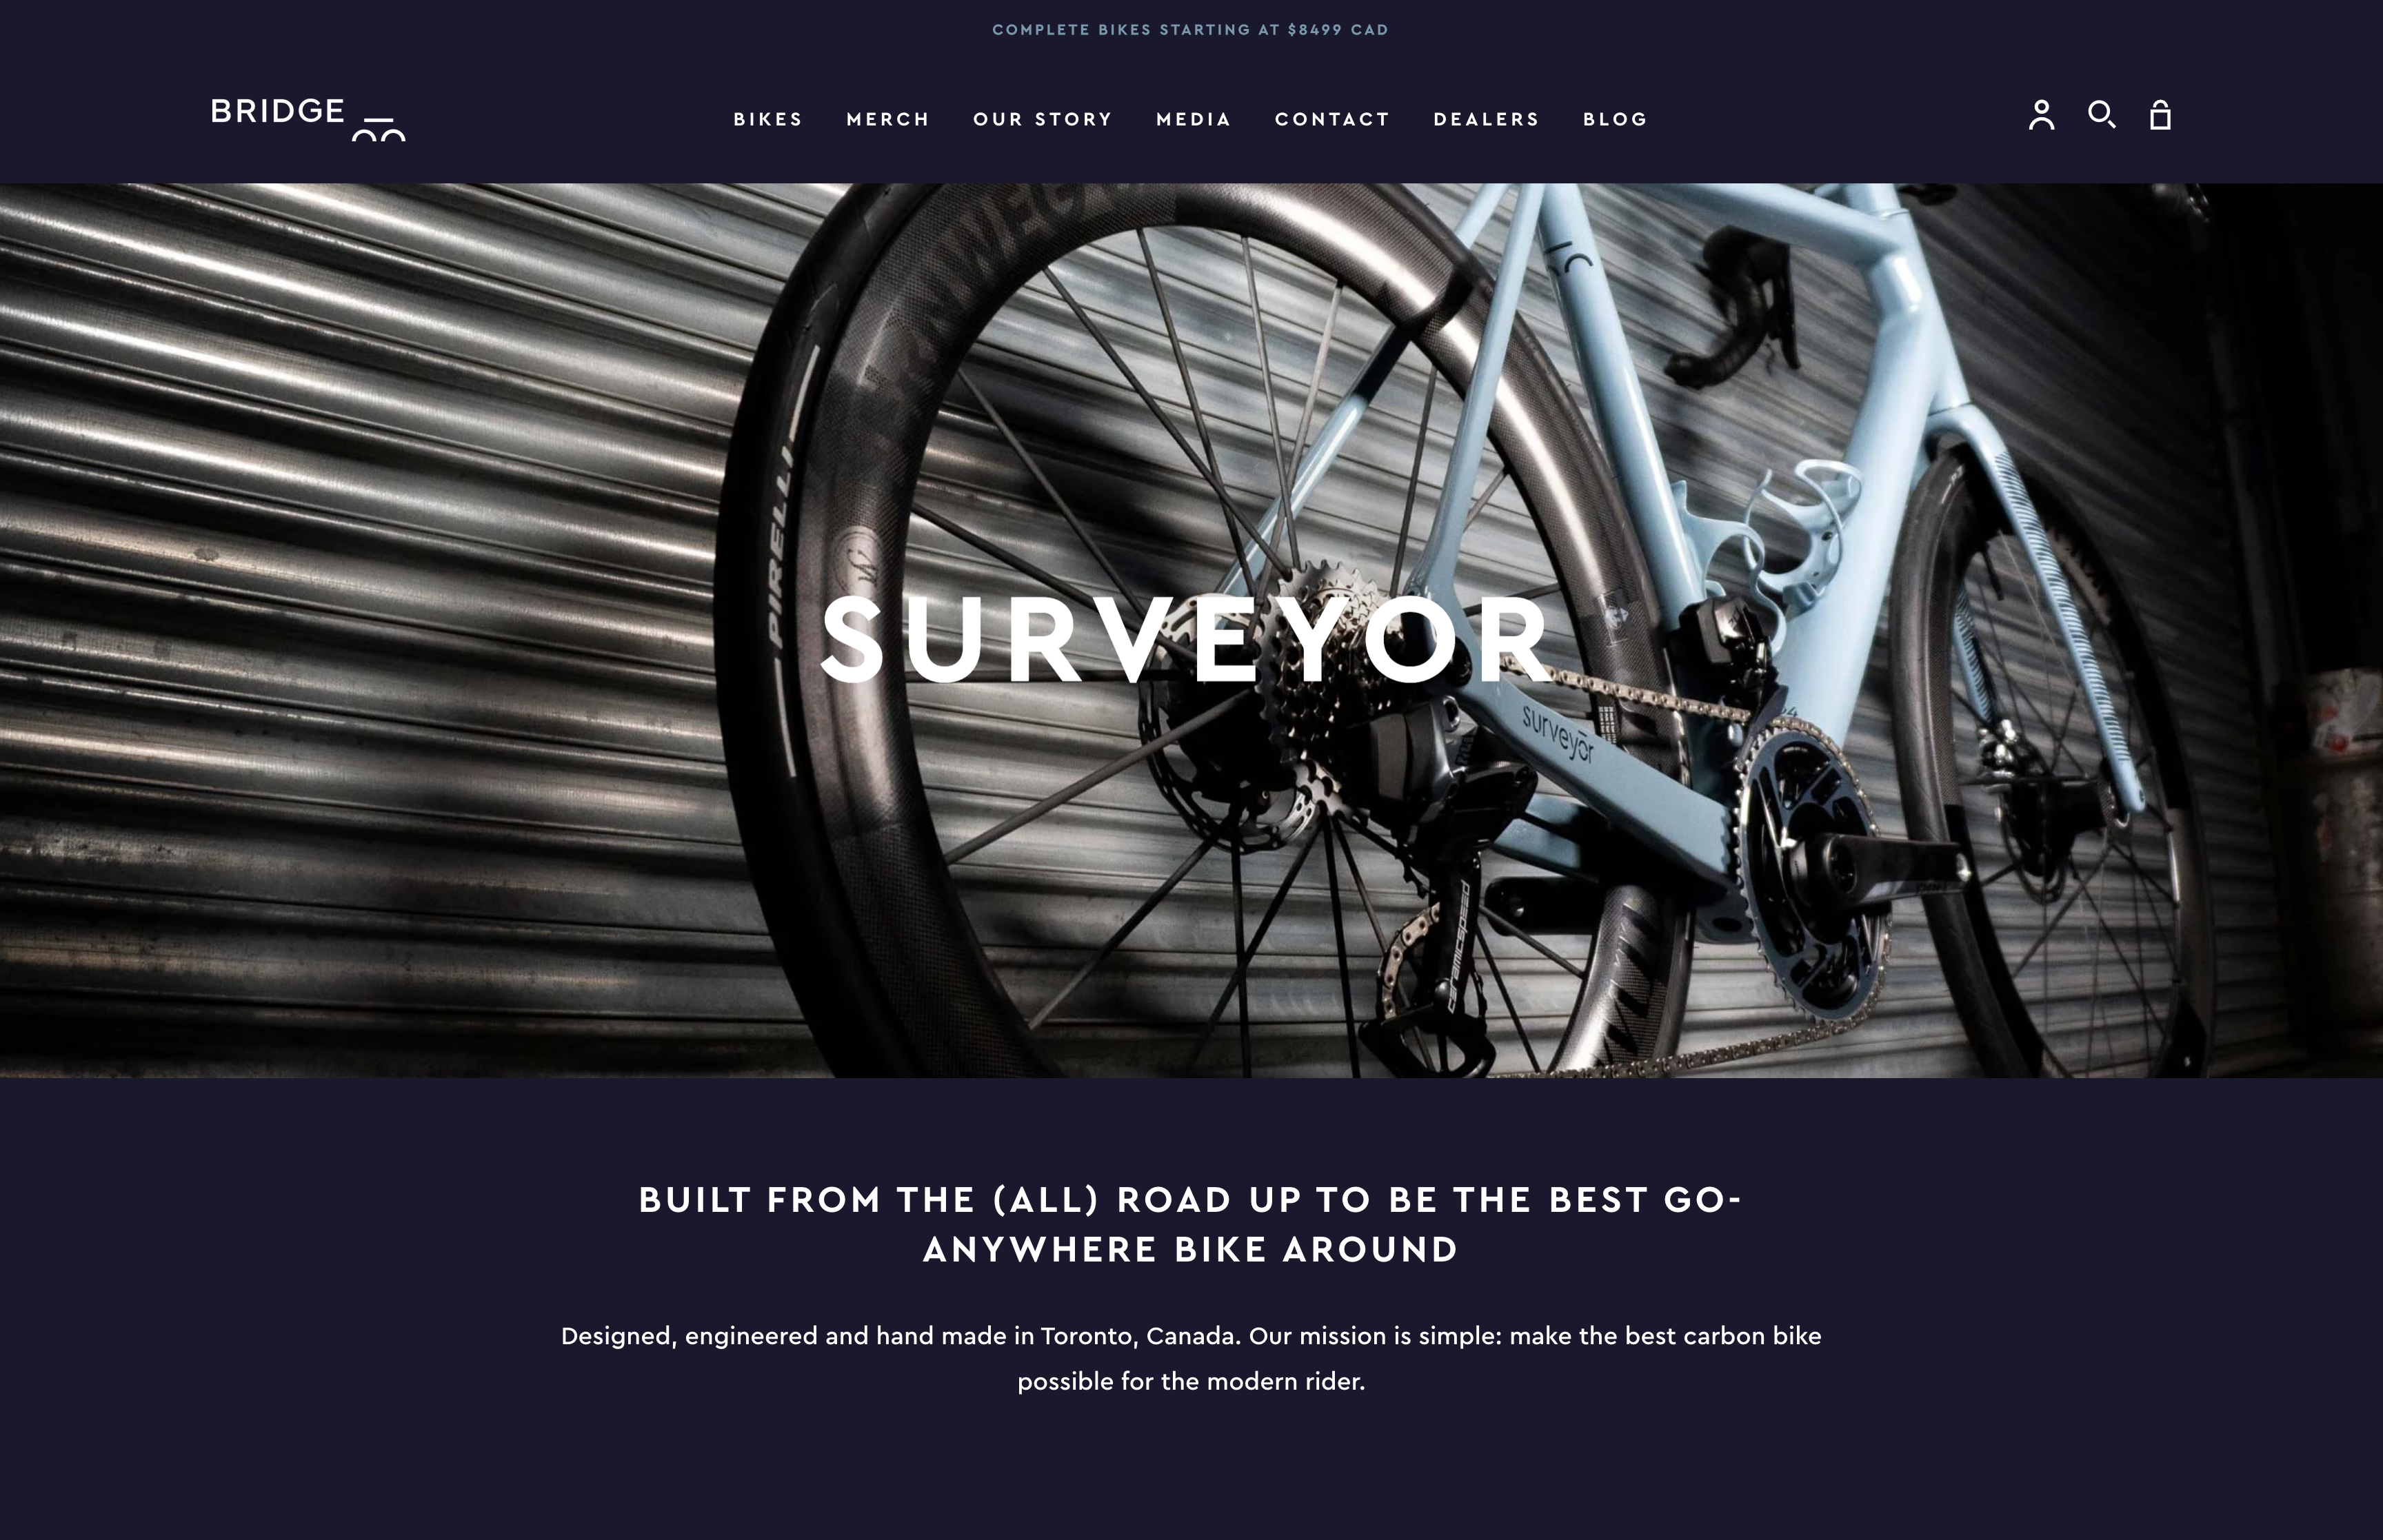
Task: Click the MERCH navigation icon
Action: coord(887,116)
